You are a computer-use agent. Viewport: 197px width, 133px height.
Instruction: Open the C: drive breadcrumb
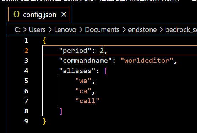(x=17, y=30)
